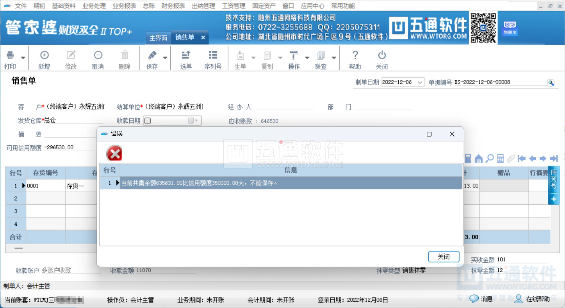Click the 经办人 input field
The width and height of the screenshot is (565, 308).
click(x=283, y=107)
